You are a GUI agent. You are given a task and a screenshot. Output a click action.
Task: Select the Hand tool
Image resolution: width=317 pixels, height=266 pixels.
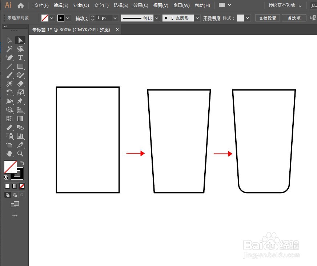click(x=9, y=154)
